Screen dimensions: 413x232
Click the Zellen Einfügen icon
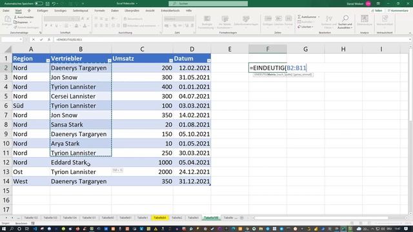click(268, 19)
